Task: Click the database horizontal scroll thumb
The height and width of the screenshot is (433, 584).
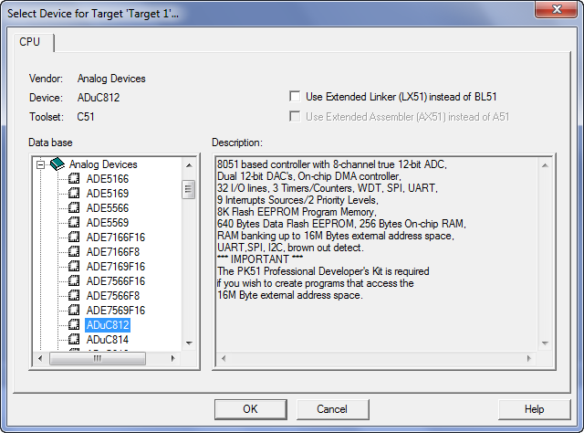Action: pyautogui.click(x=98, y=358)
